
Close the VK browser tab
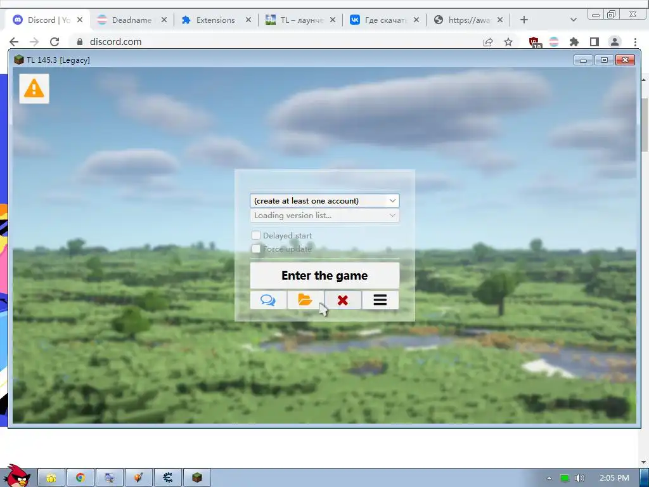click(416, 20)
